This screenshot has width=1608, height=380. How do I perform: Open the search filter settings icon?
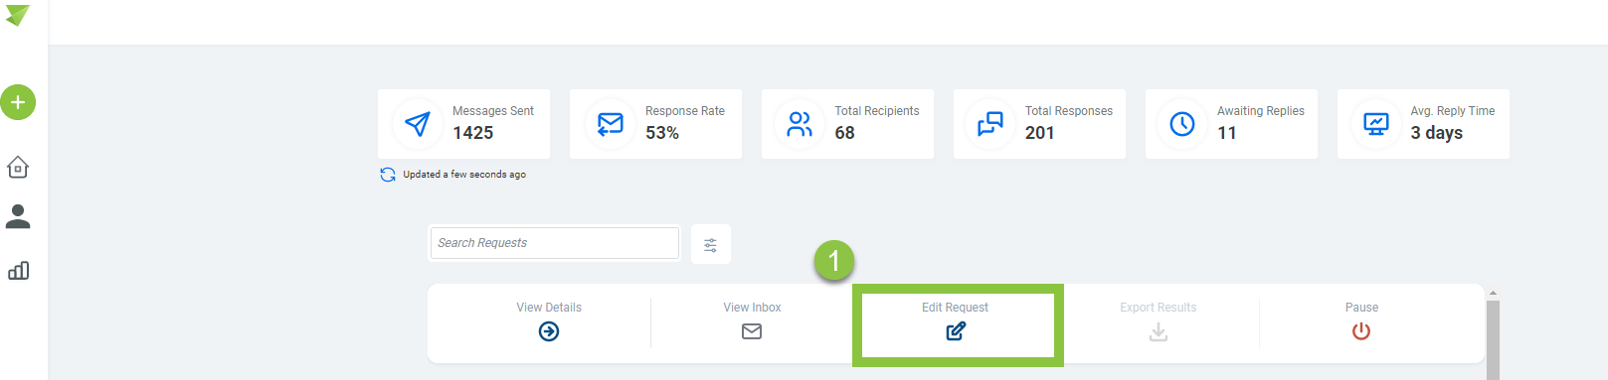point(711,245)
